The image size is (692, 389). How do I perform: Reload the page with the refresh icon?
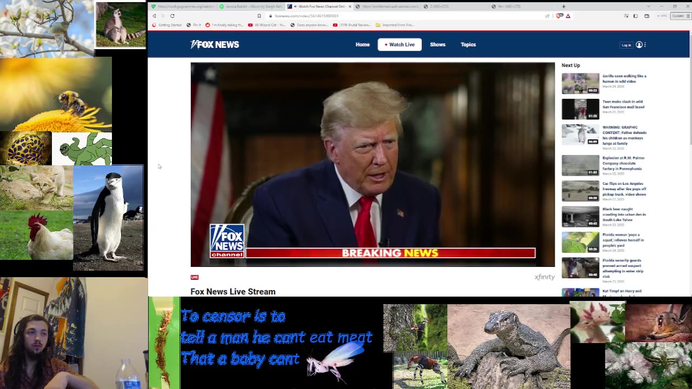point(172,16)
